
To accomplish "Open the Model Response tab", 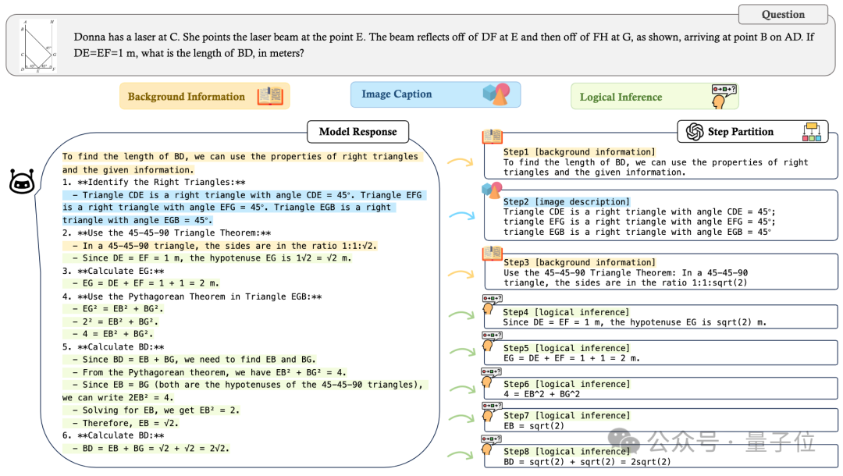I will point(357,132).
